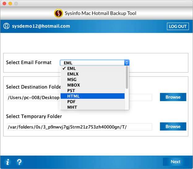Viewport: 193px width, 169px height.
Task: Click the destination folder path field
Action: click(x=79, y=97)
